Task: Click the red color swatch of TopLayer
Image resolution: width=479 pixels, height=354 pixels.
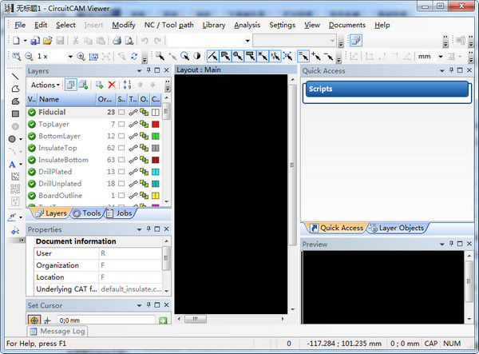Action: click(x=156, y=125)
